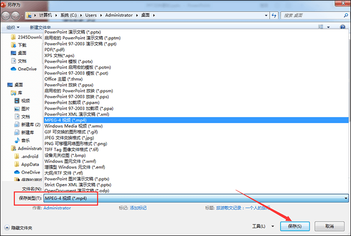Select the 视频 library
This screenshot has width=351, height=236.
22,101
